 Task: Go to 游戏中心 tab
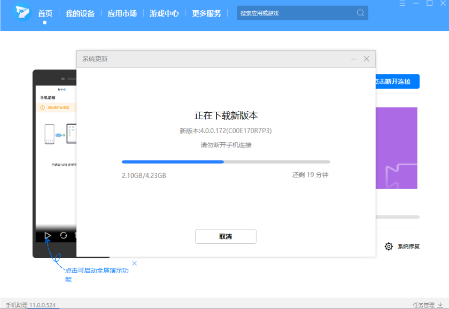tap(164, 13)
